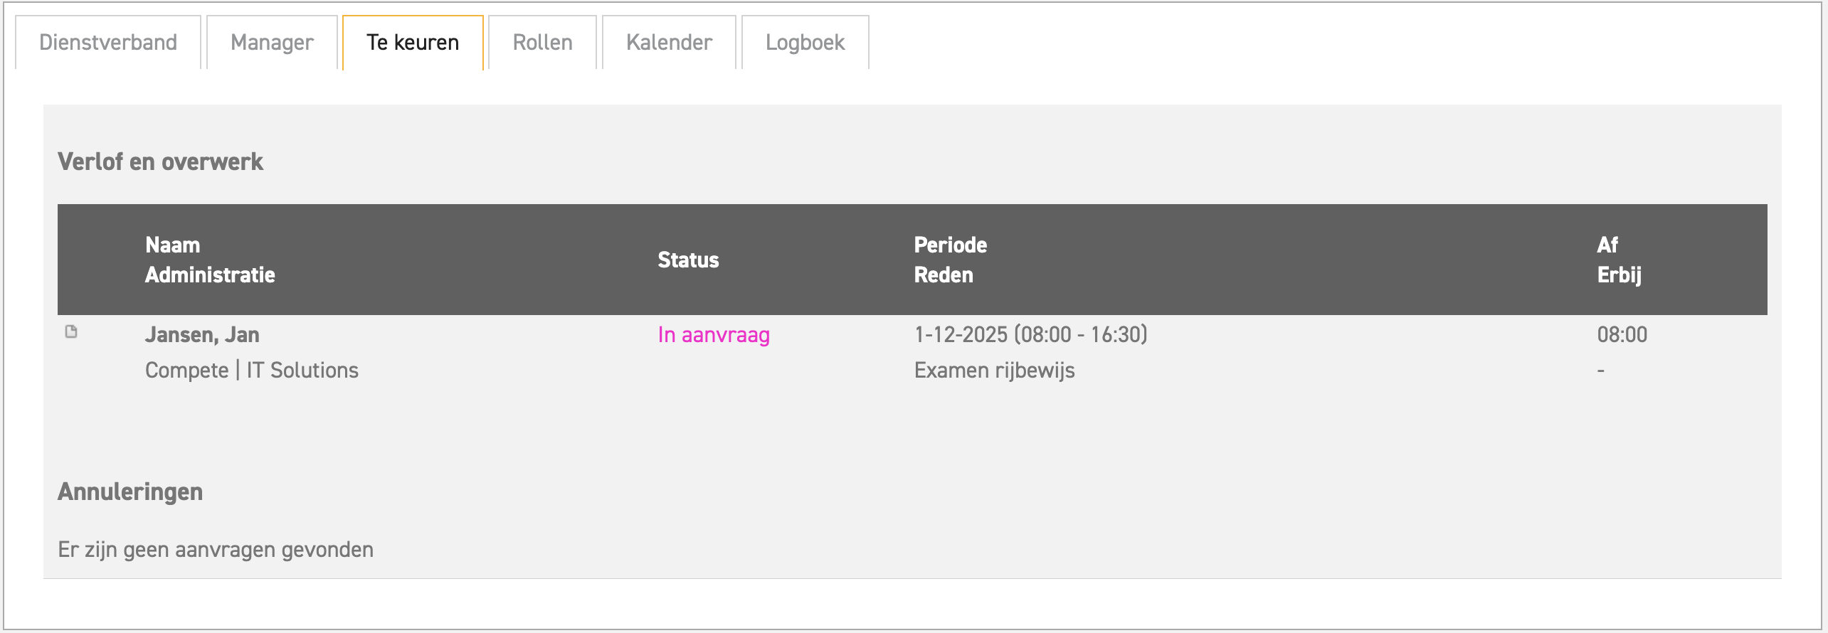Select the Te keuren tab
The height and width of the screenshot is (633, 1828).
[413, 43]
